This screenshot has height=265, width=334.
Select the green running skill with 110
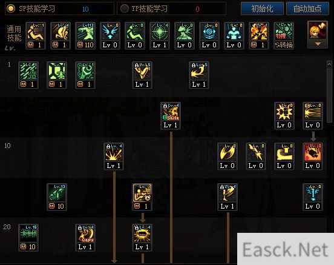point(85,35)
